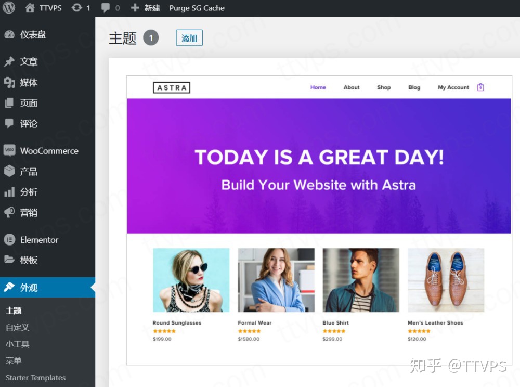Click the 分析 bar chart icon

coord(9,191)
